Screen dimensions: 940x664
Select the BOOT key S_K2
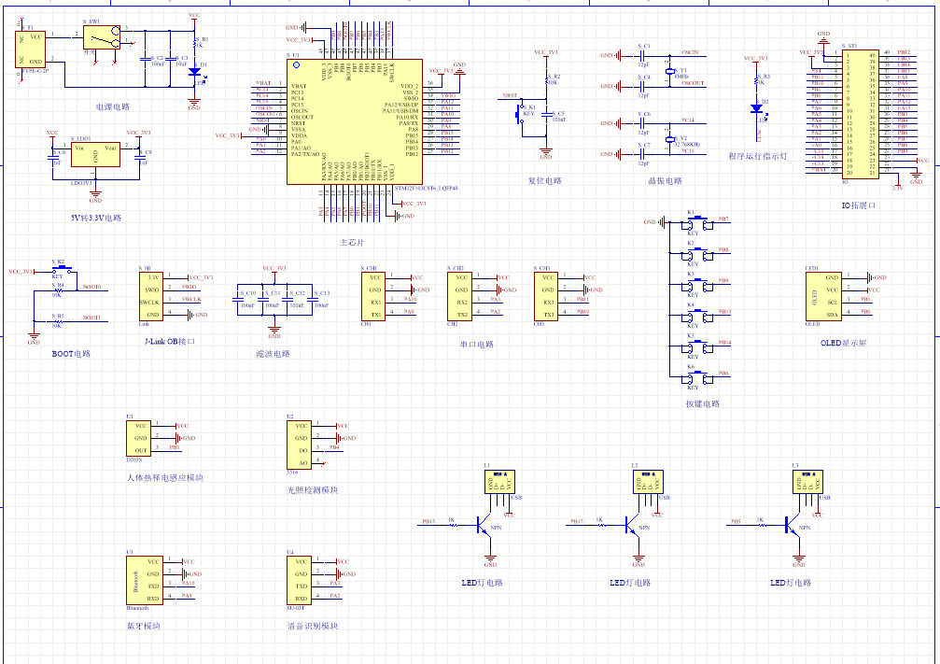coord(57,271)
